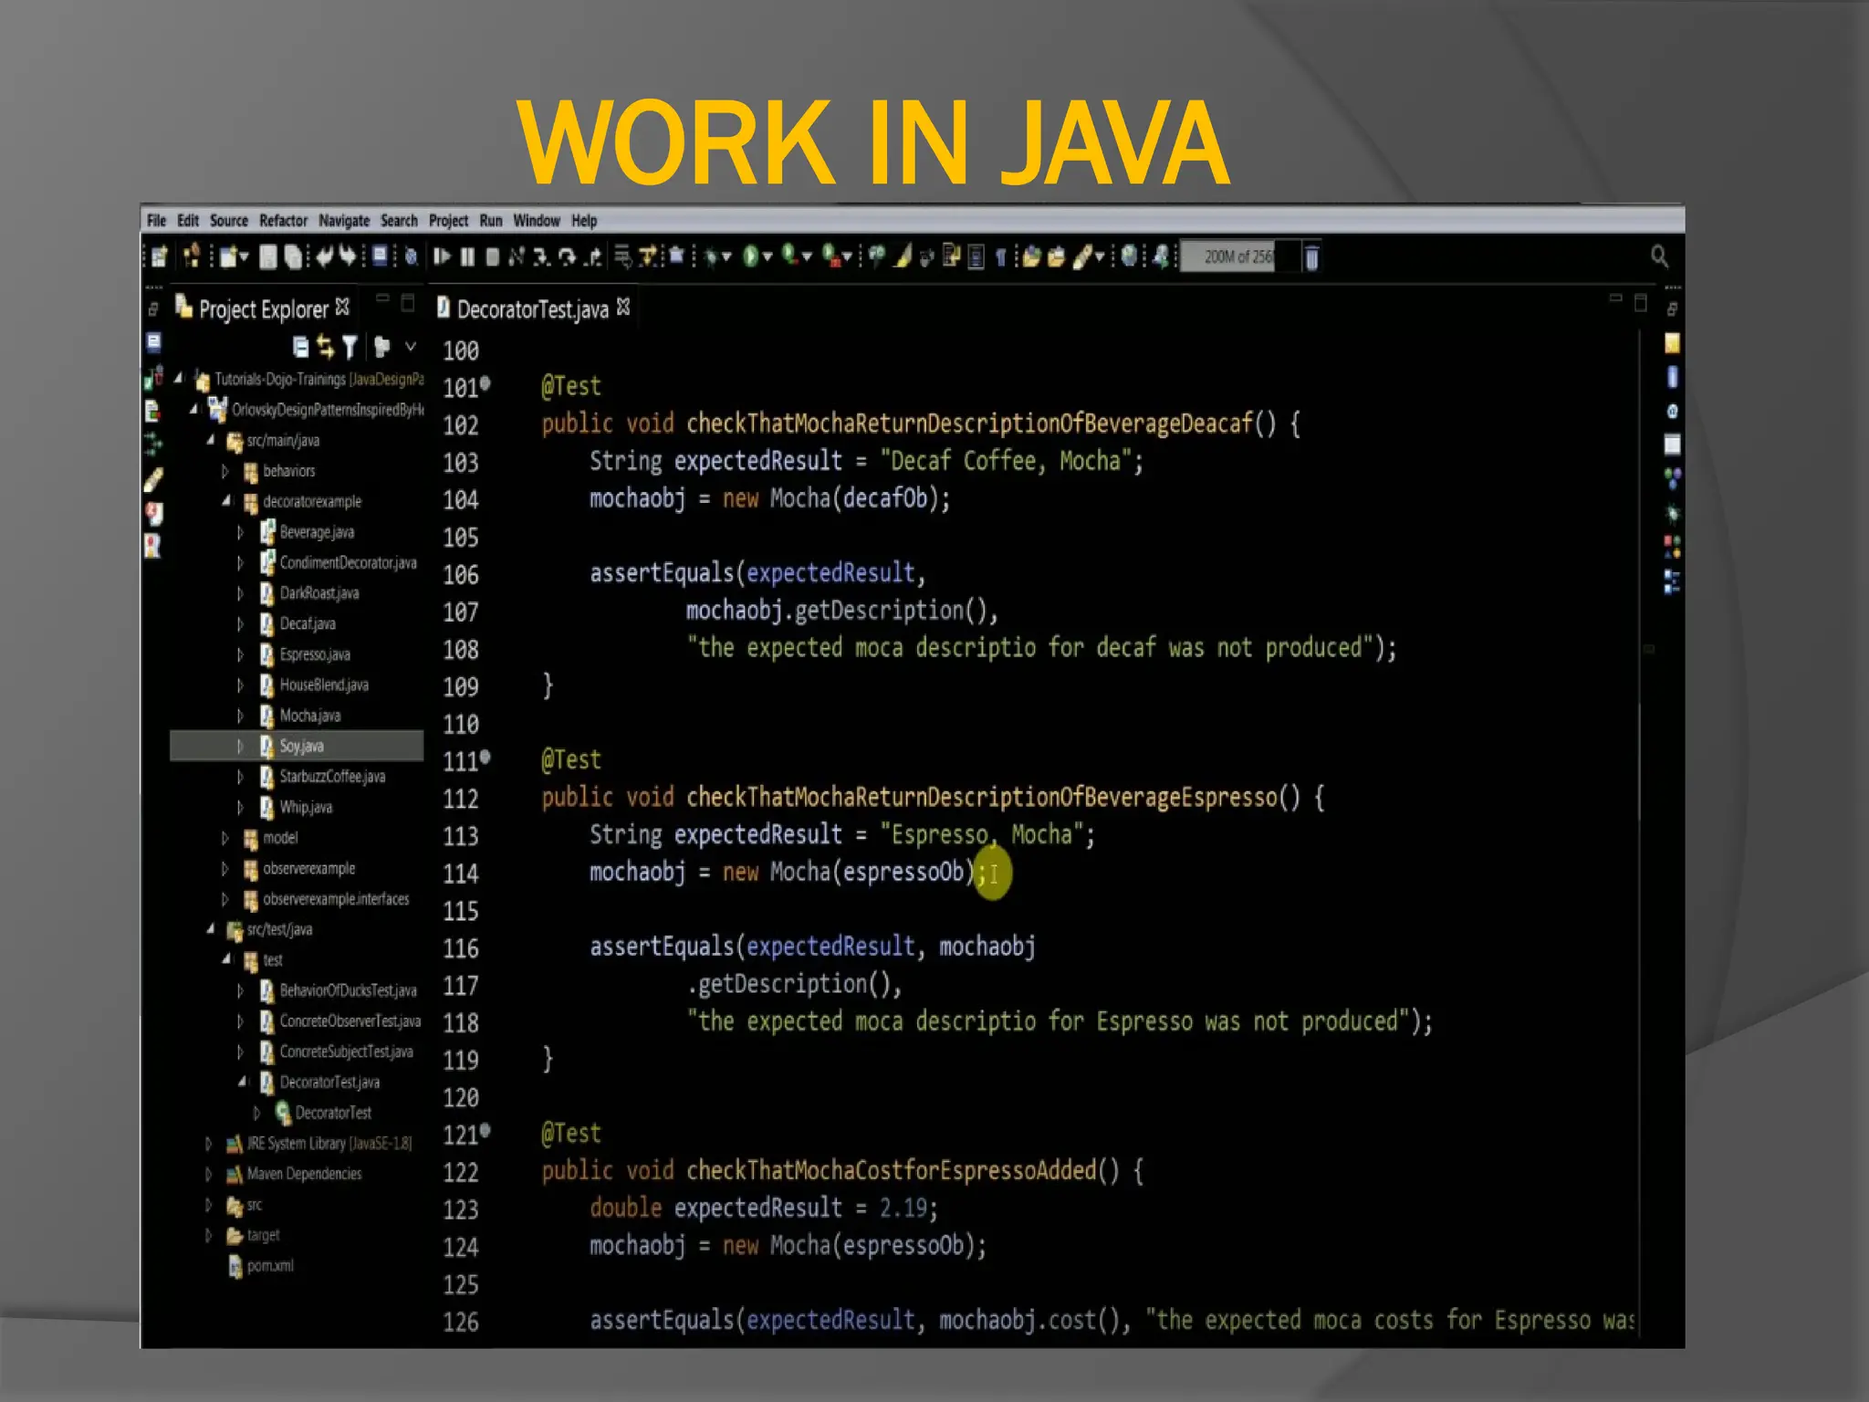
Task: Open the Refactor menu
Action: tap(283, 221)
